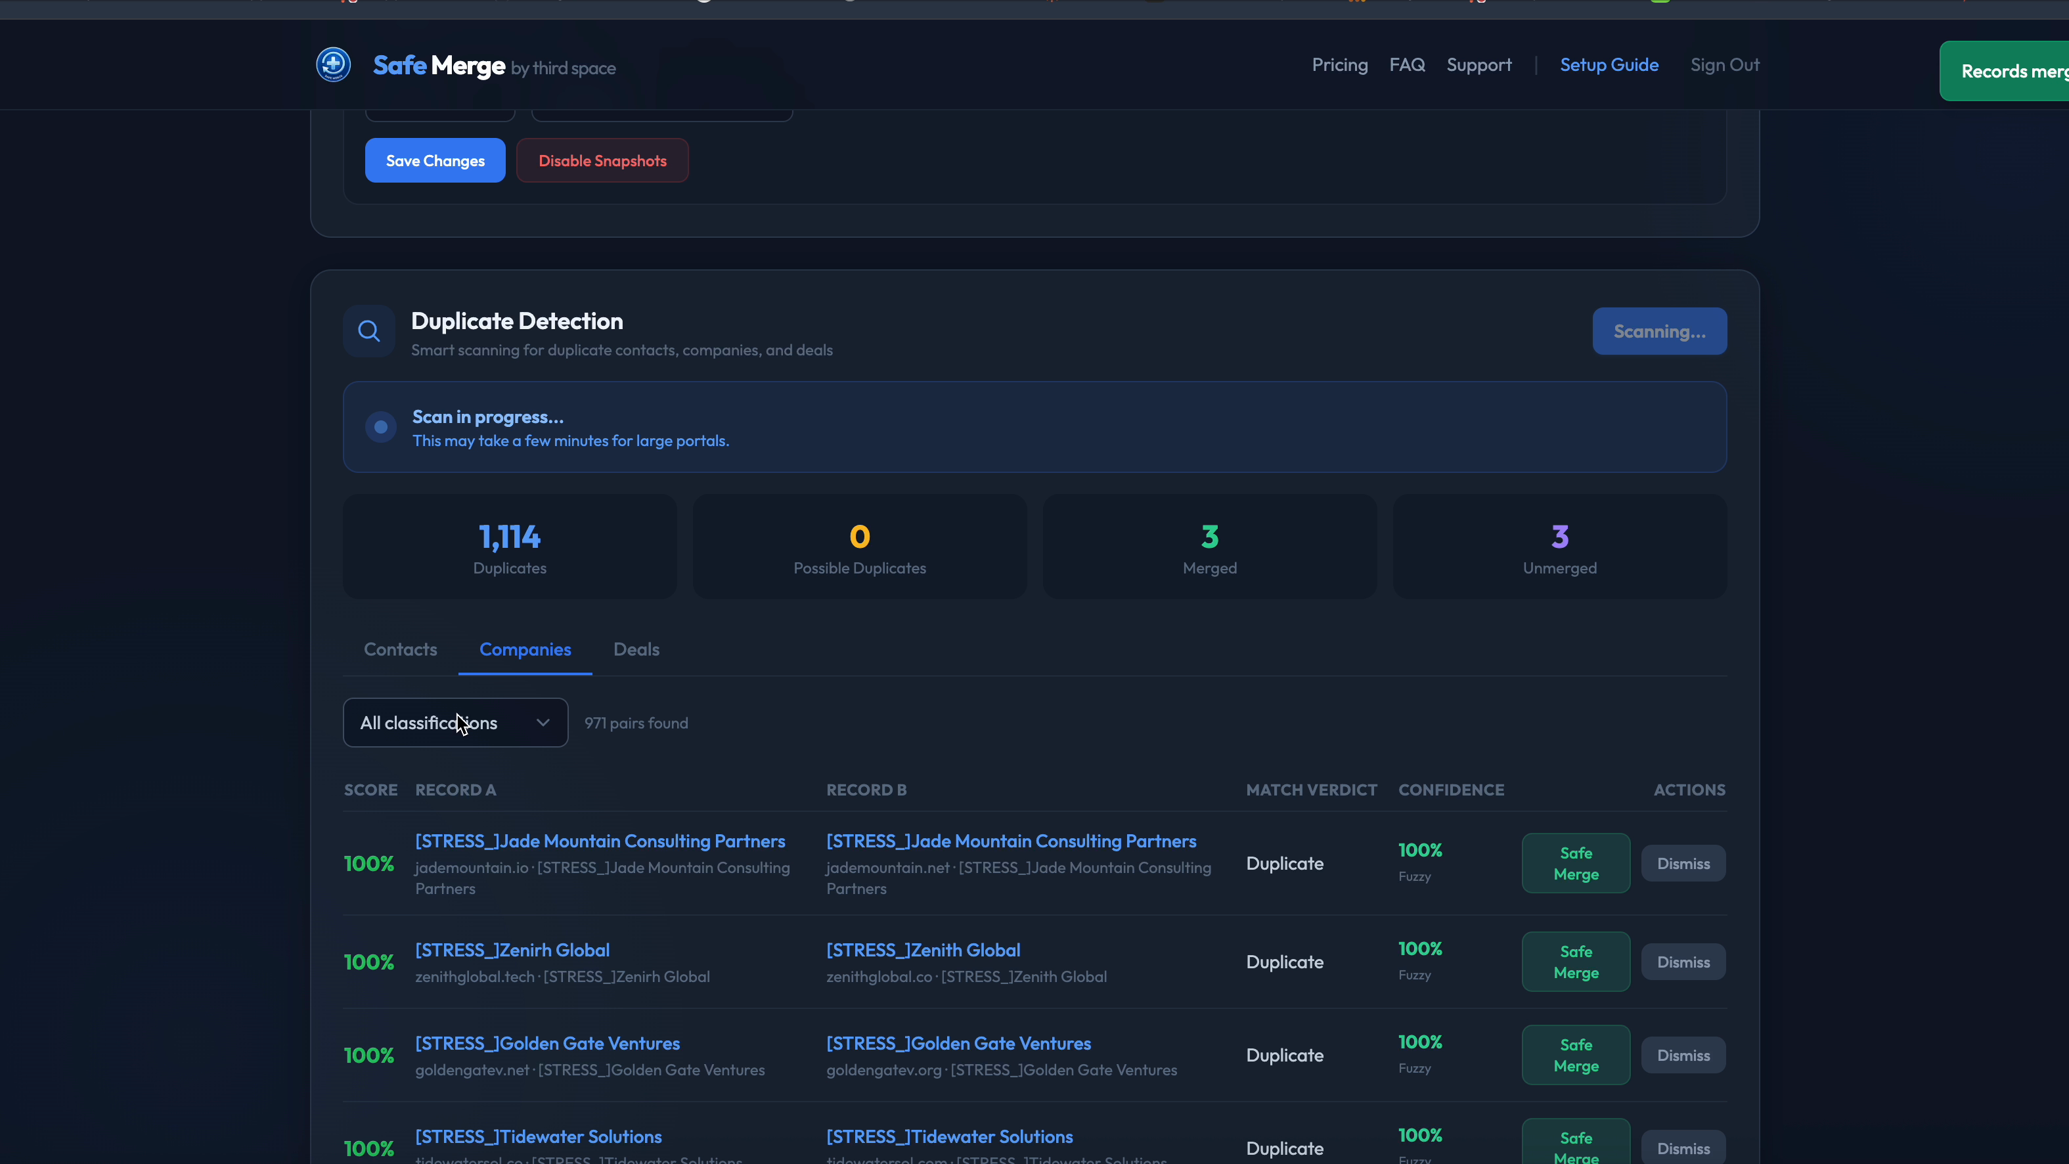The height and width of the screenshot is (1164, 2069).
Task: Select the Companies tab
Action: pos(525,649)
